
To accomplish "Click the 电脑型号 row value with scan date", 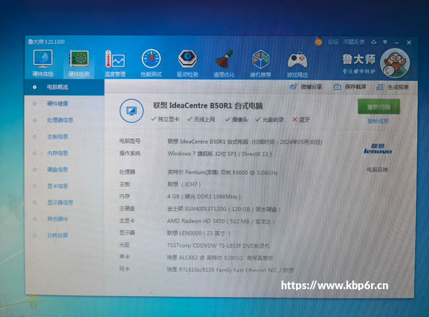I will (245, 142).
